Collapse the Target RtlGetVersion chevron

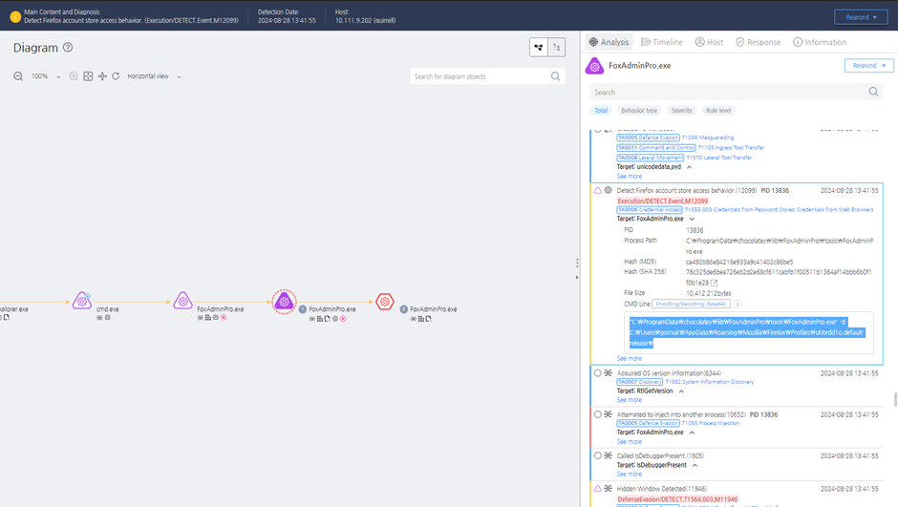pos(681,391)
